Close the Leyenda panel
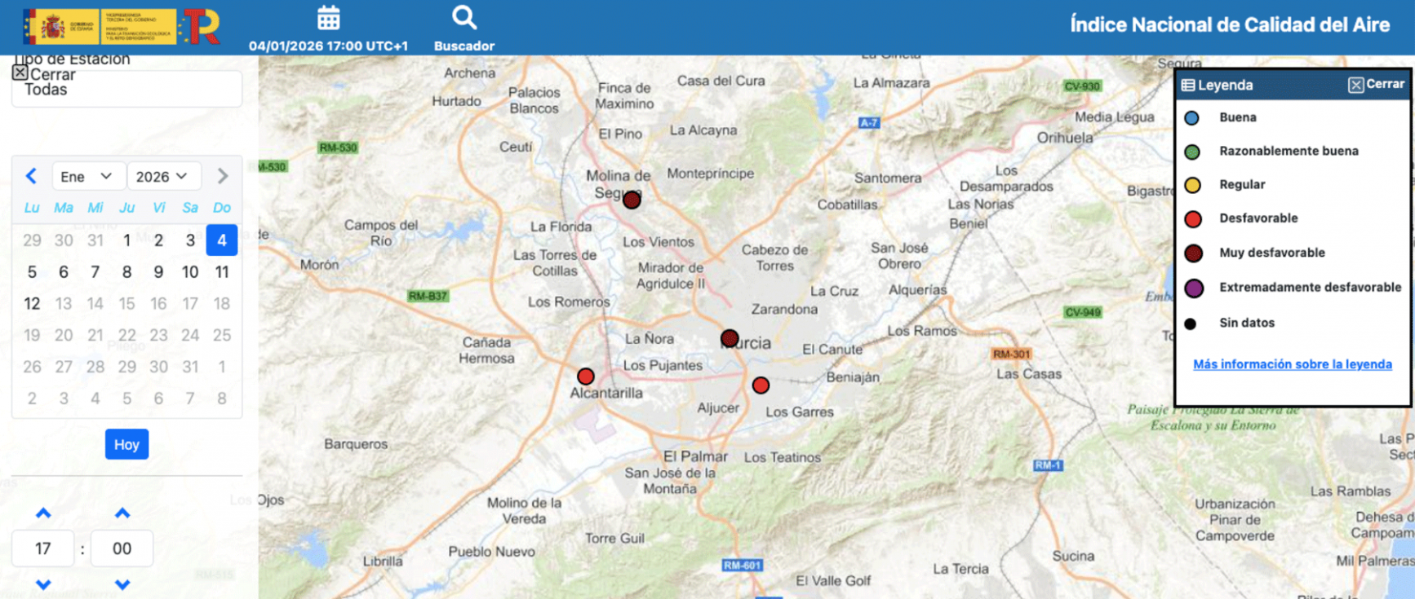 [x=1377, y=84]
